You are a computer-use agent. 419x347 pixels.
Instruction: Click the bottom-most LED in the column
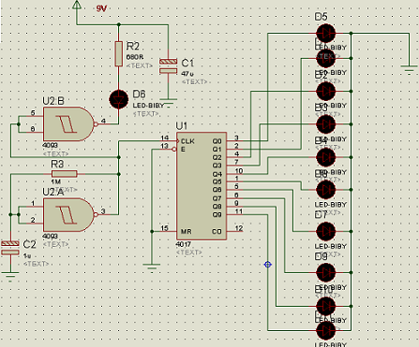(326, 330)
